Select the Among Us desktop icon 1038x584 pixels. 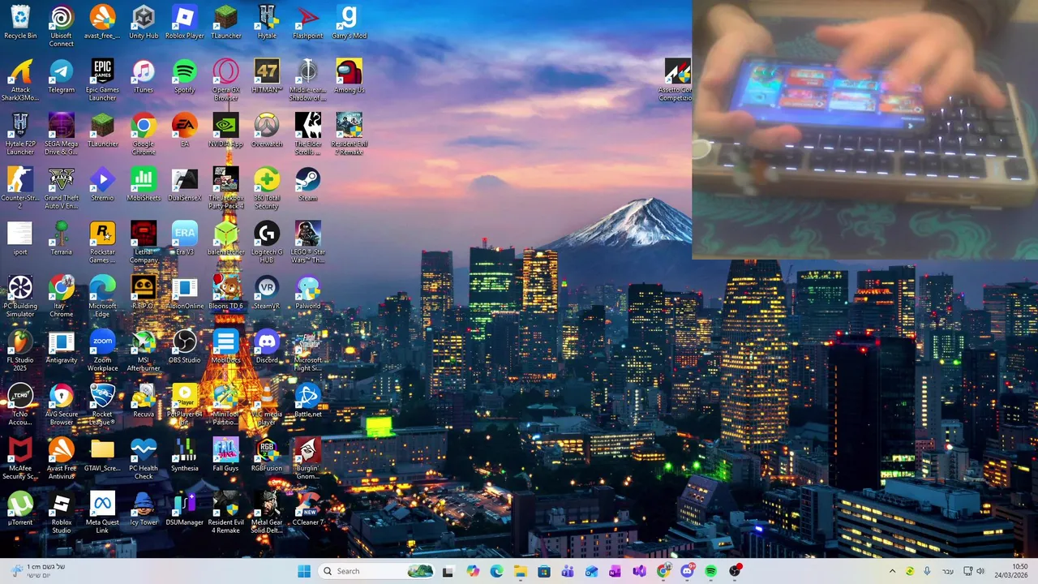(x=349, y=76)
